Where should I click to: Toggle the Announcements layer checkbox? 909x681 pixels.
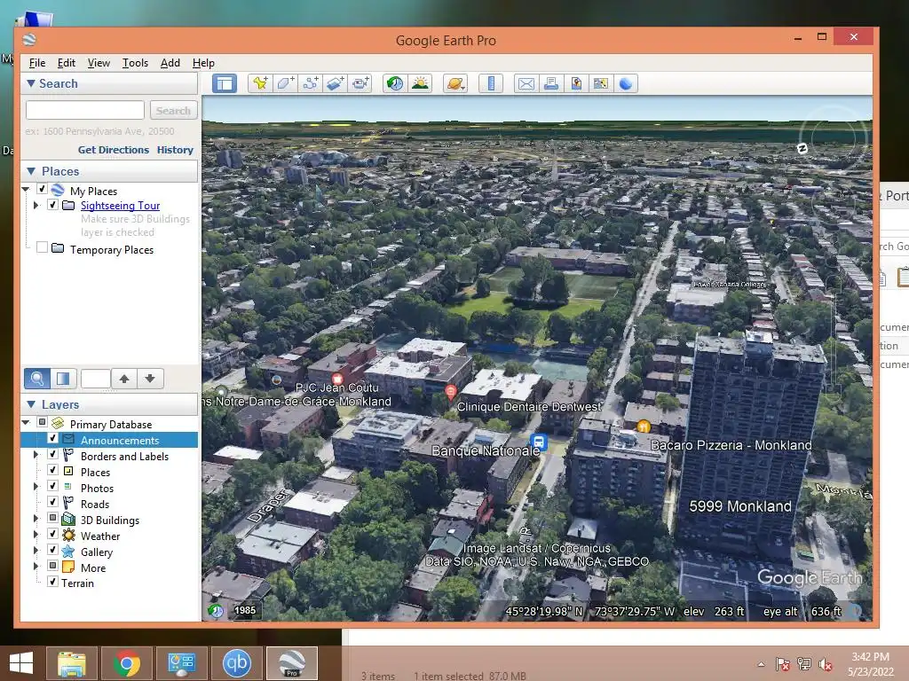(52, 438)
